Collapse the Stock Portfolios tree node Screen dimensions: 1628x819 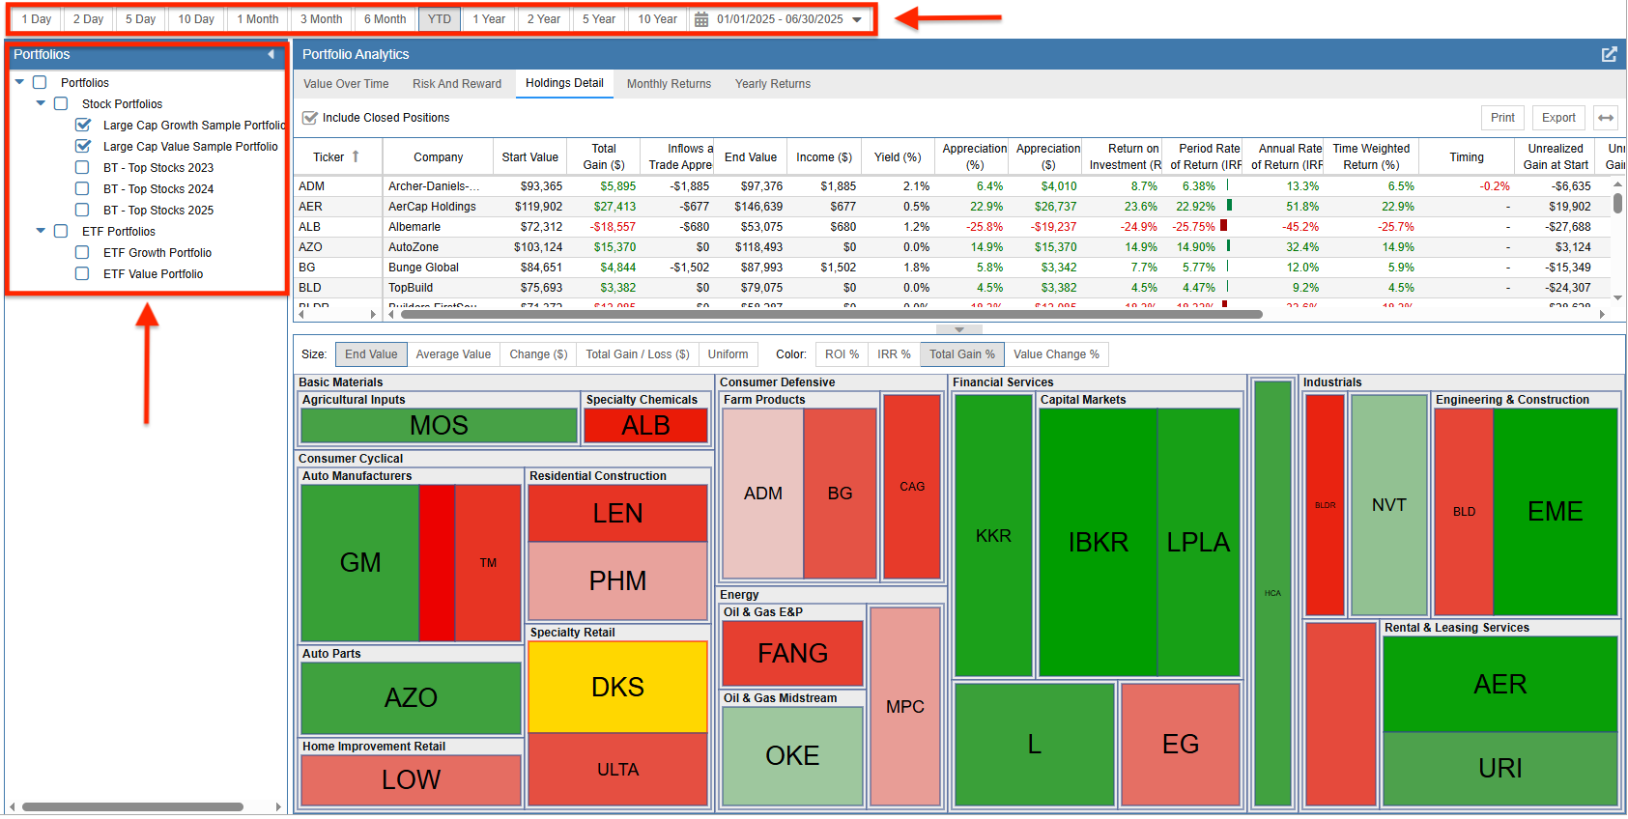[41, 103]
